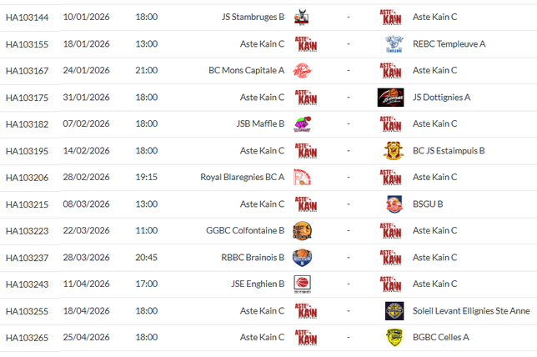
Task: Click the BC Mons Capitale A logo
Action: (x=303, y=70)
